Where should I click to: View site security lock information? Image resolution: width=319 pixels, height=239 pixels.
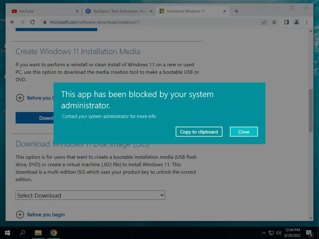pyautogui.click(x=45, y=22)
